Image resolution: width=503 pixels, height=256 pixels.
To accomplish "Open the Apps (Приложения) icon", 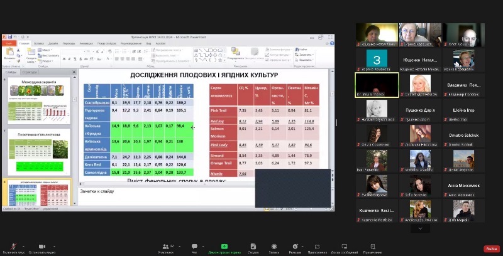I will tap(318, 247).
